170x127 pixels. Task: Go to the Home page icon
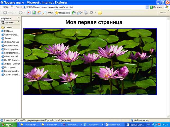click(x=39, y=13)
